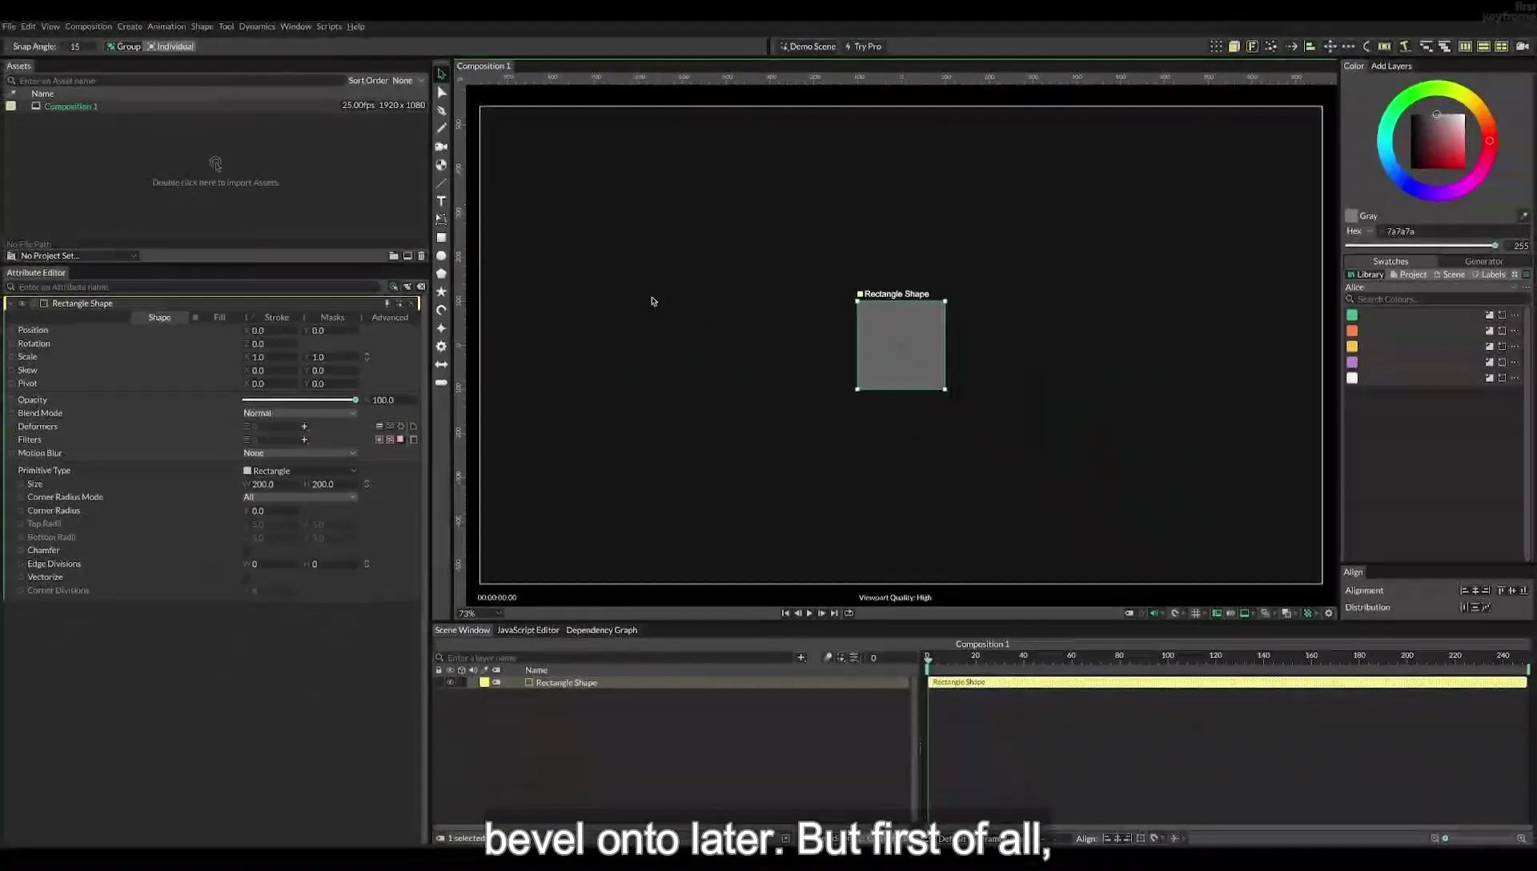Open the Scripts menu
The width and height of the screenshot is (1537, 871).
point(328,26)
